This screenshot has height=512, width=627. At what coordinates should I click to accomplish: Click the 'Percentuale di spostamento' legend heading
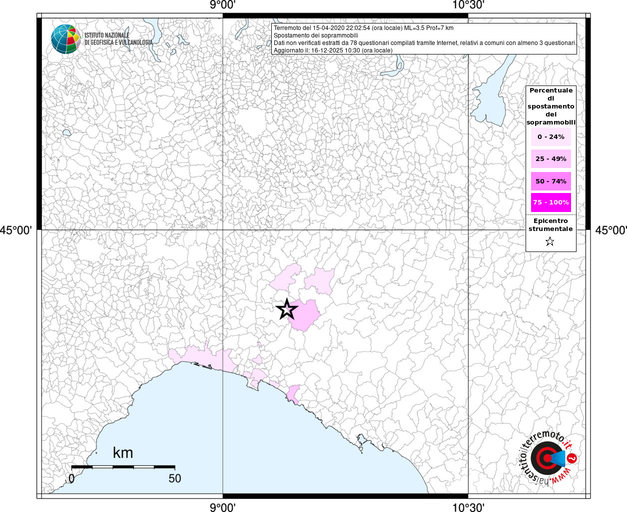[551, 106]
